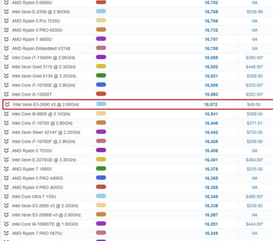
Task: Open the AMD Ryzen 5 PRO 4400G link
Action: [38, 178]
